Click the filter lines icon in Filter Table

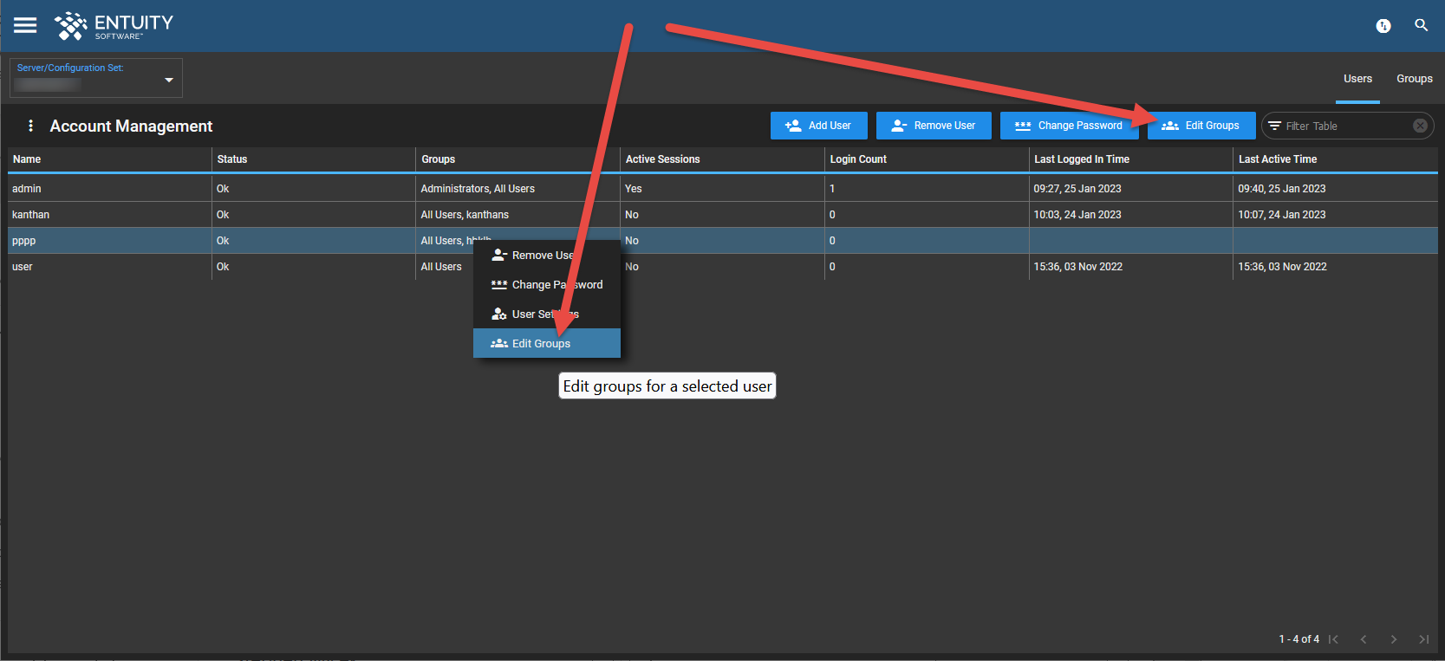[x=1274, y=126]
